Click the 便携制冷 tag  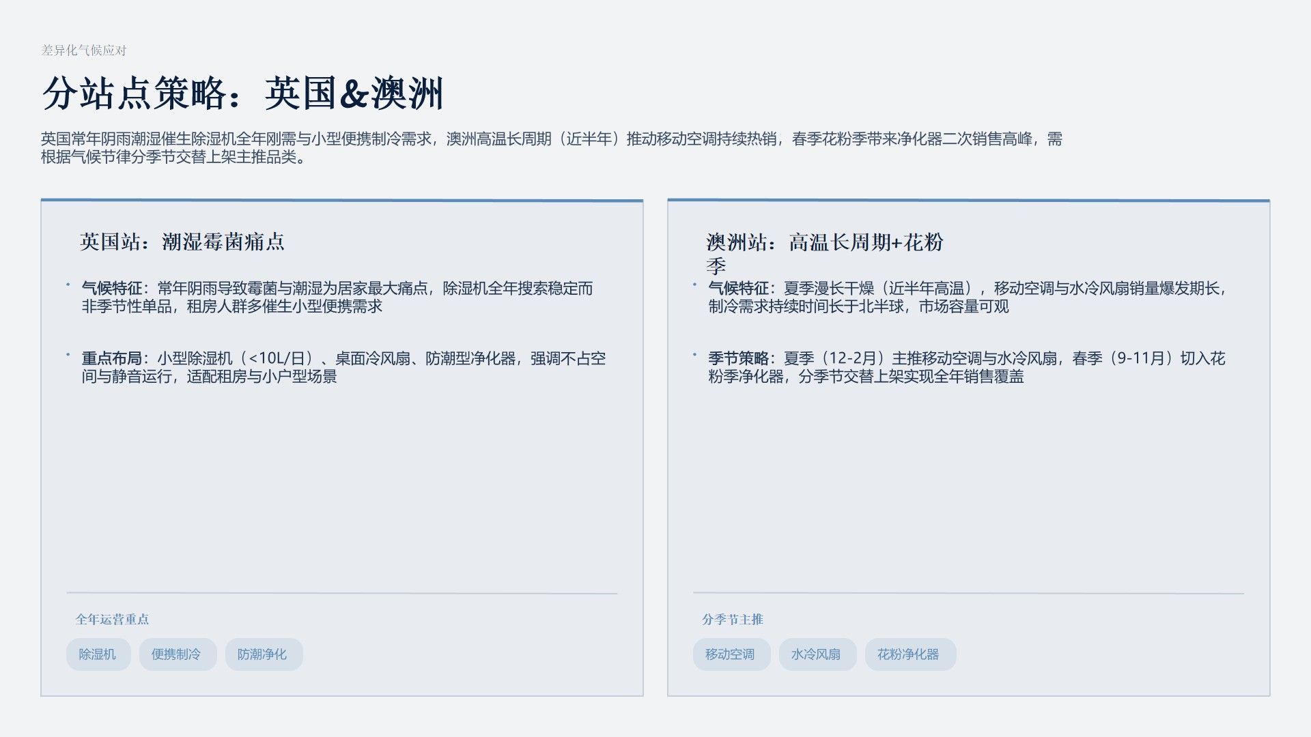(177, 654)
